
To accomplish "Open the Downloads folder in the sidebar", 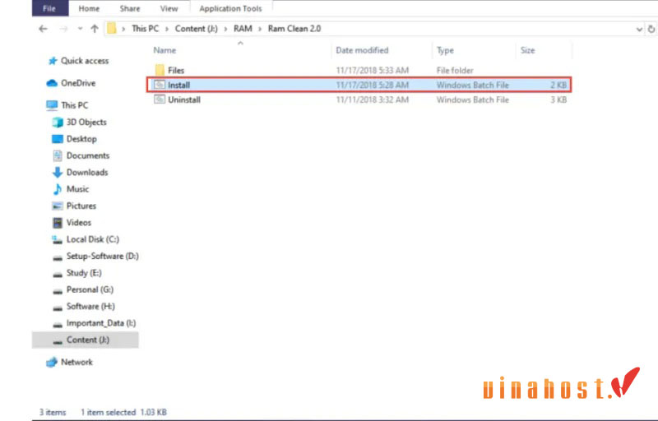I will 86,172.
